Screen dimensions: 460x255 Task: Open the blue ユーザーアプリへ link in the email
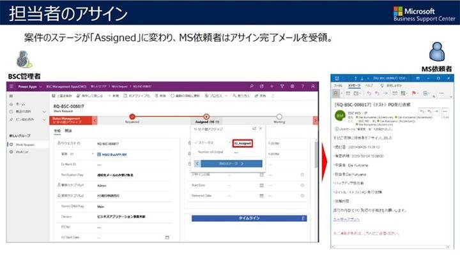(346, 219)
